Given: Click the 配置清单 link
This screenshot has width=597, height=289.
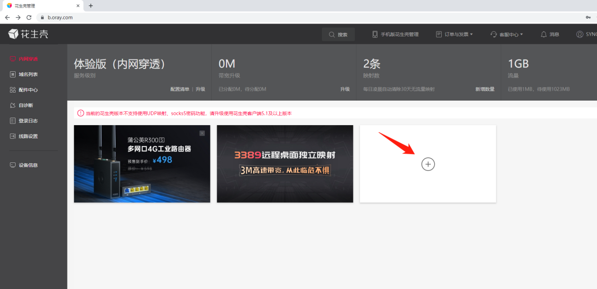Looking at the screenshot, I should [180, 89].
